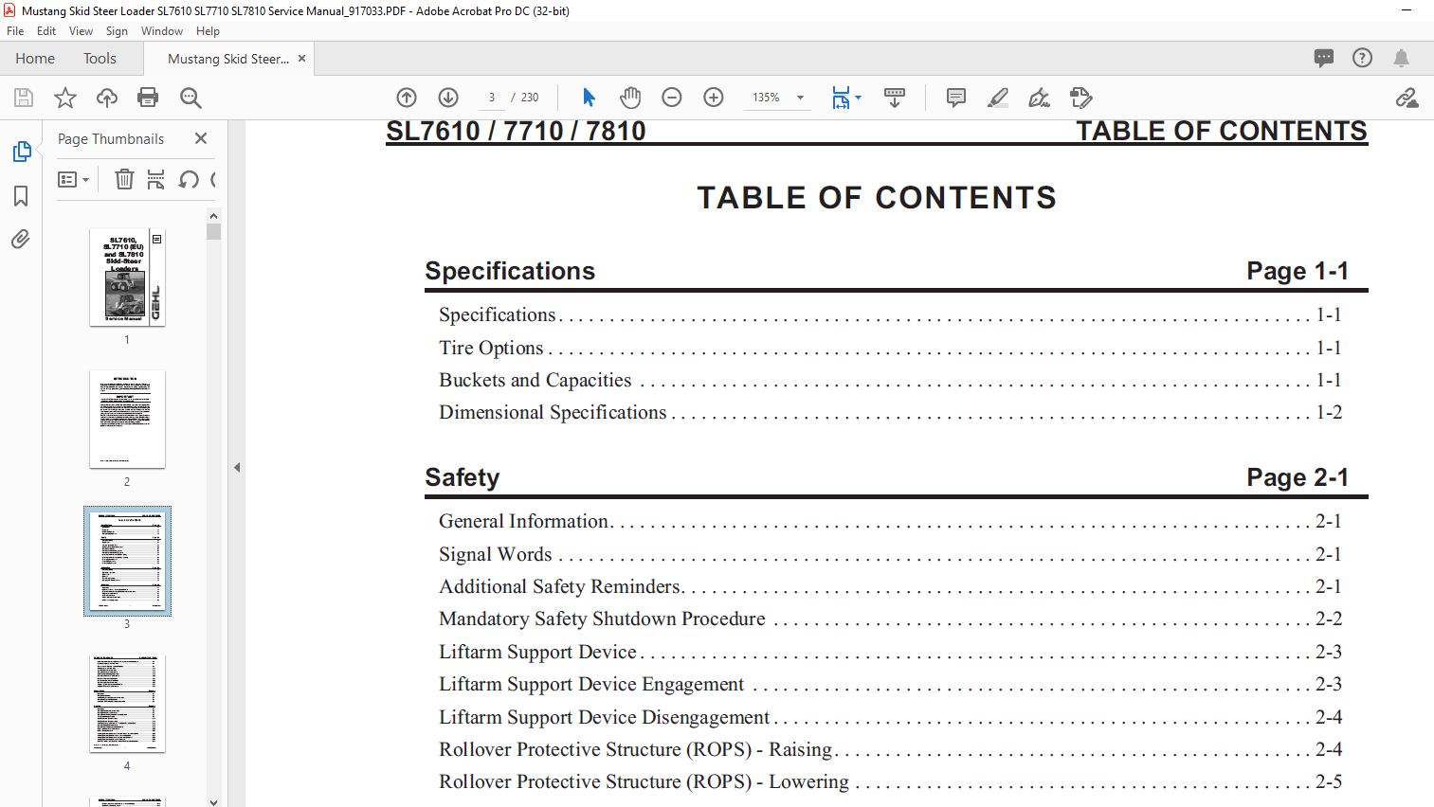Activate the Selection arrow tool
This screenshot has width=1434, height=807.
click(589, 98)
